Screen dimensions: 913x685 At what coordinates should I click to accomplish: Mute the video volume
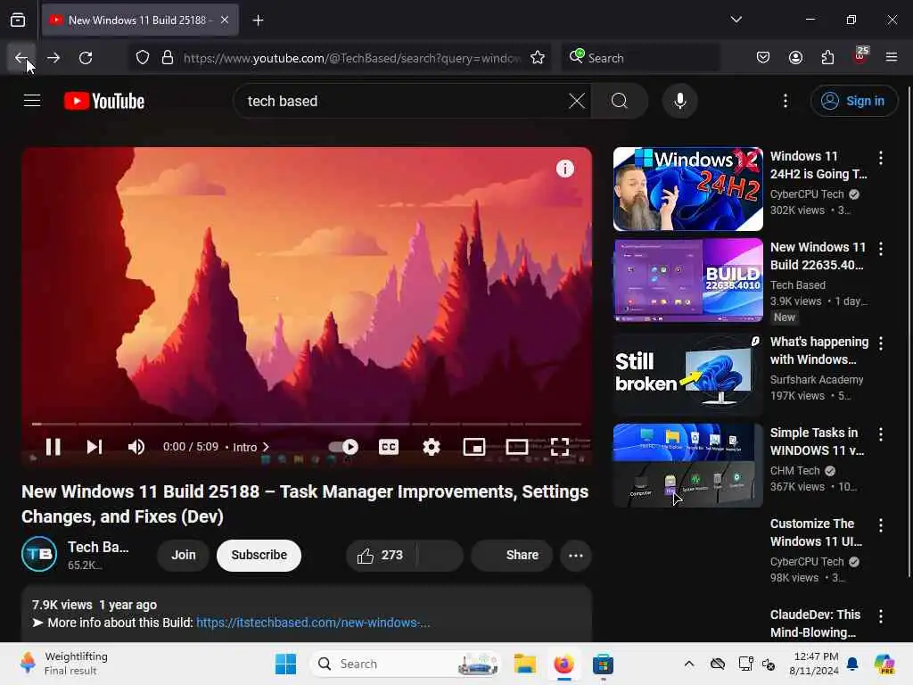pyautogui.click(x=136, y=448)
